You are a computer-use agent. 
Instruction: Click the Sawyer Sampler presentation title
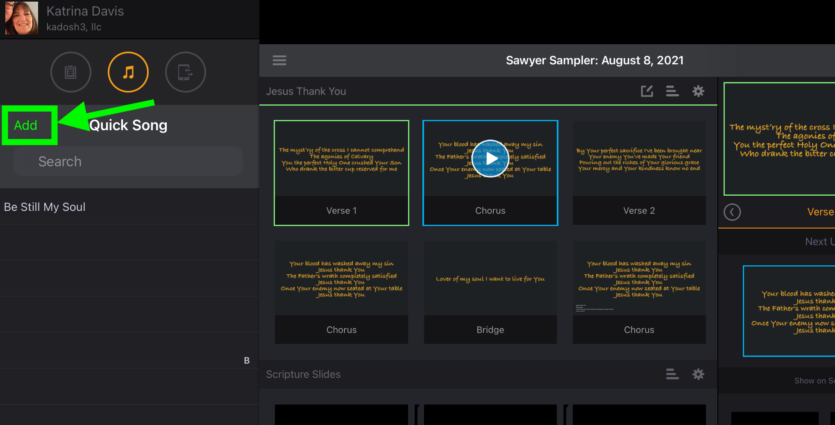click(x=594, y=60)
